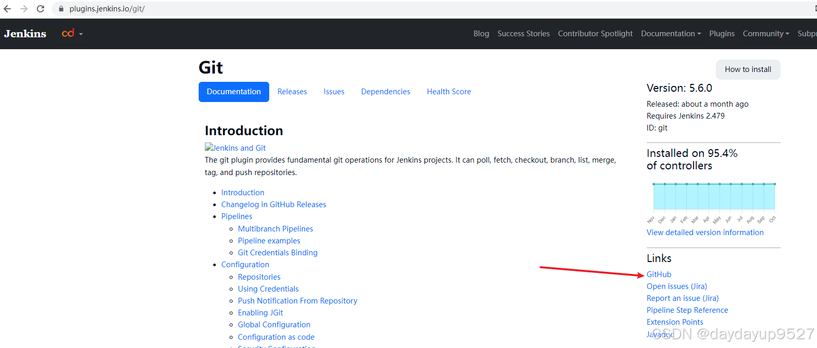Open the Jenkins home logo link
Viewport: 817px width, 348px height.
coord(25,34)
